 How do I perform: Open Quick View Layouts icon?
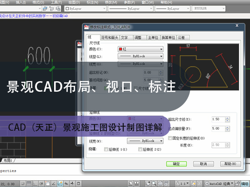coord(137,183)
